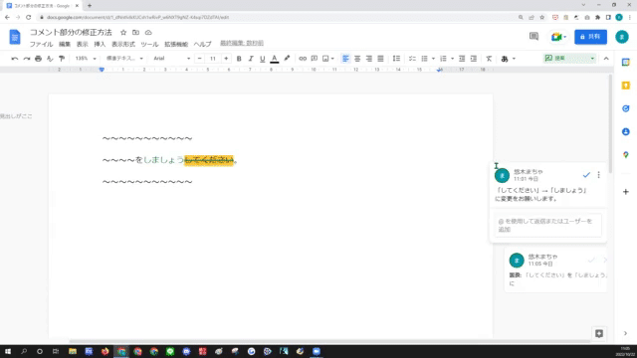This screenshot has width=637, height=358.
Task: Open the ファイル menu
Action: coord(41,44)
